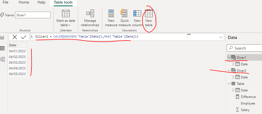
Task: Click the magnifier icon in Search box
Action: point(231,48)
